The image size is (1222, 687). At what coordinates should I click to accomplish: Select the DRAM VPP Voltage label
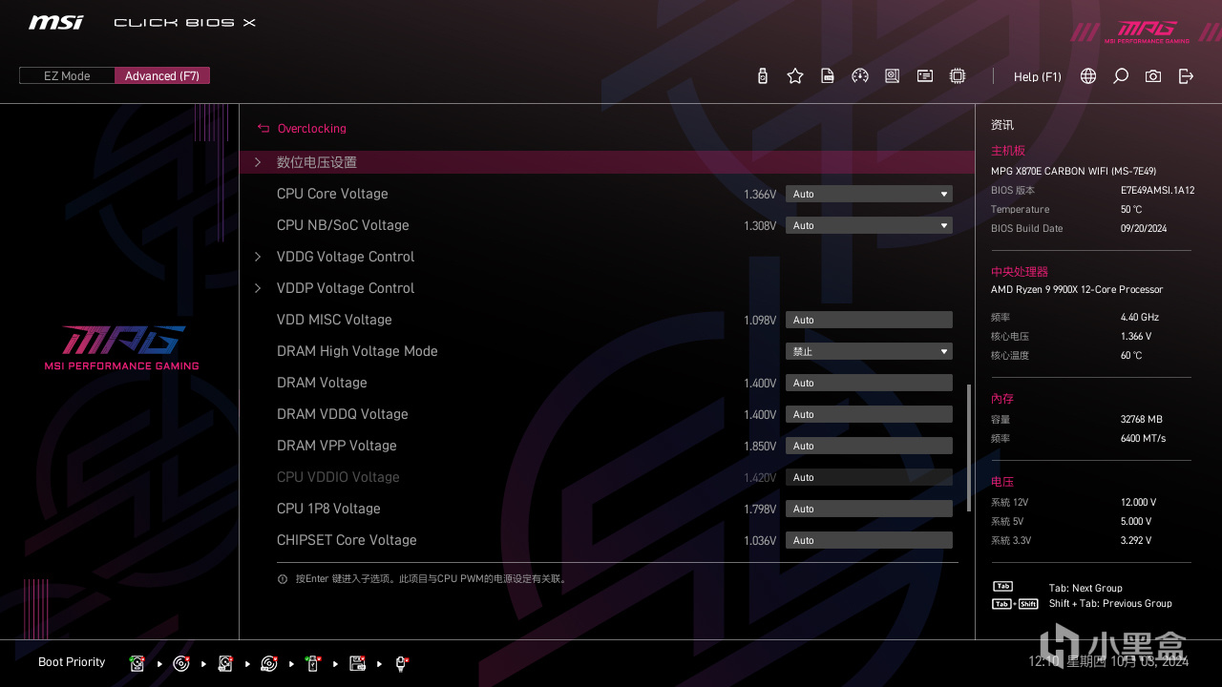tap(337, 446)
